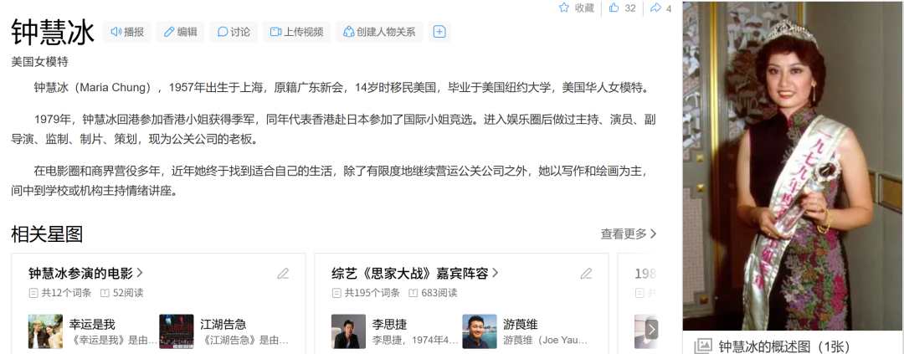Edit the 钟慧冰参演的电影 card via pencil icon
Viewport: 904px width, 354px height.
click(x=283, y=274)
